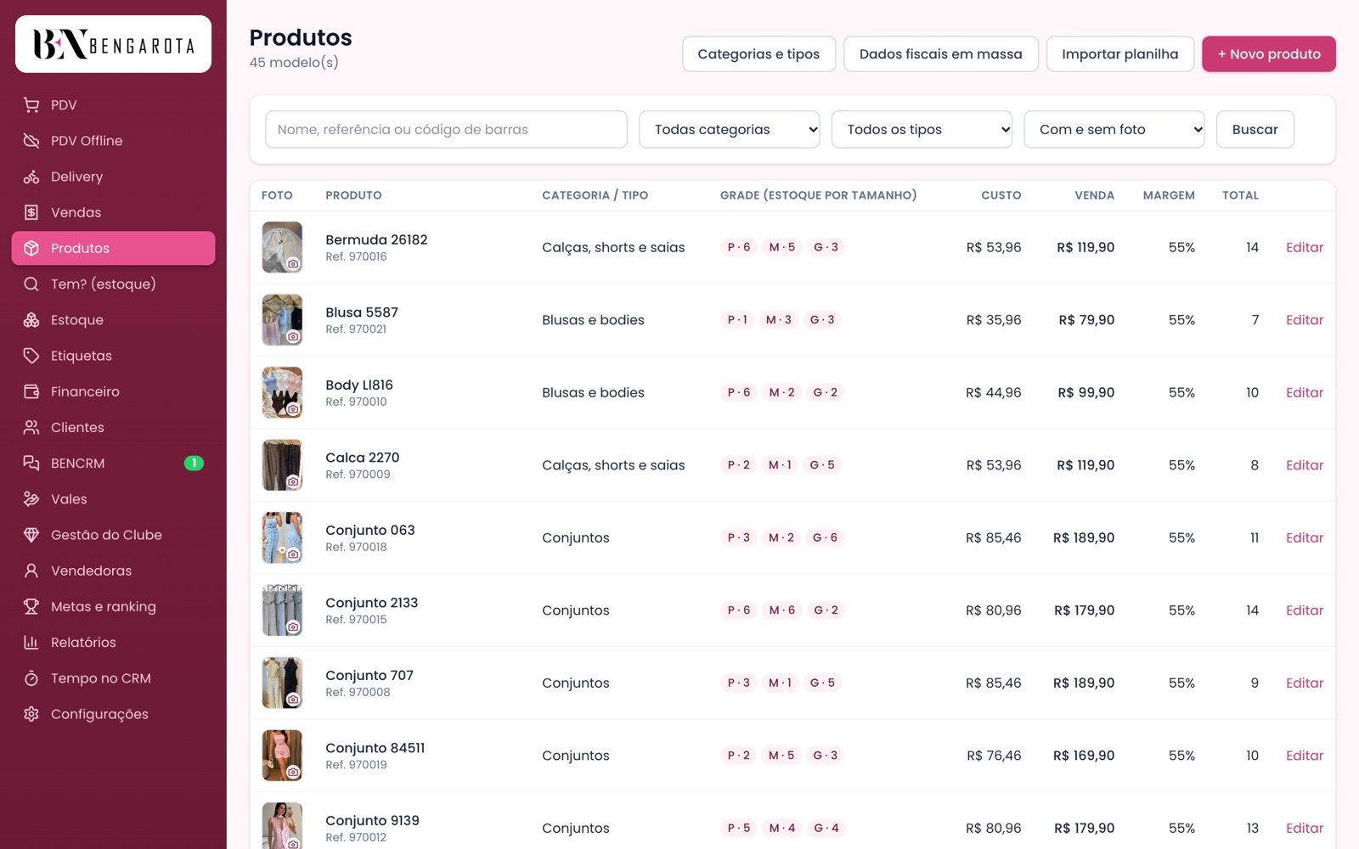Select the Delivery bike icon

(31, 177)
